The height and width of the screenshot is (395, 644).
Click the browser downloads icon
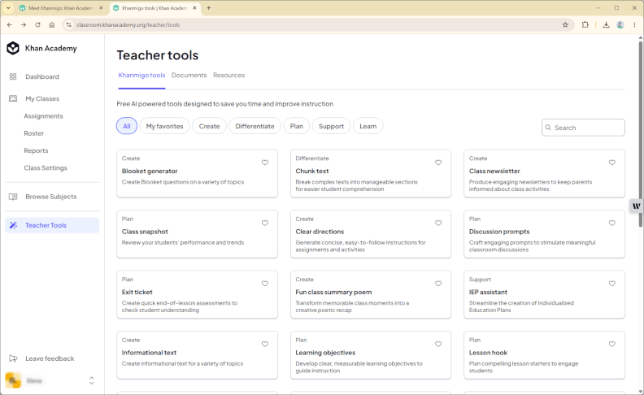click(606, 24)
